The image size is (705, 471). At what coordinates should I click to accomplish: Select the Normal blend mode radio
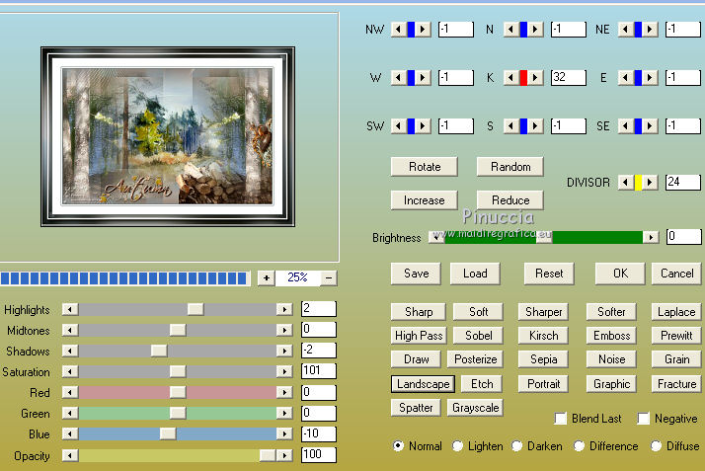[398, 446]
